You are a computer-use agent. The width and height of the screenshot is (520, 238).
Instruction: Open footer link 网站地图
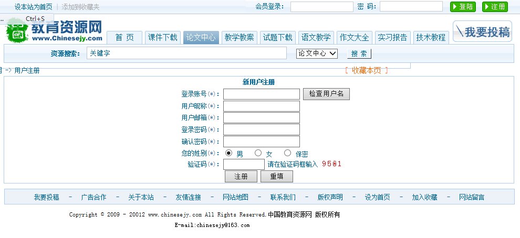[x=235, y=197]
